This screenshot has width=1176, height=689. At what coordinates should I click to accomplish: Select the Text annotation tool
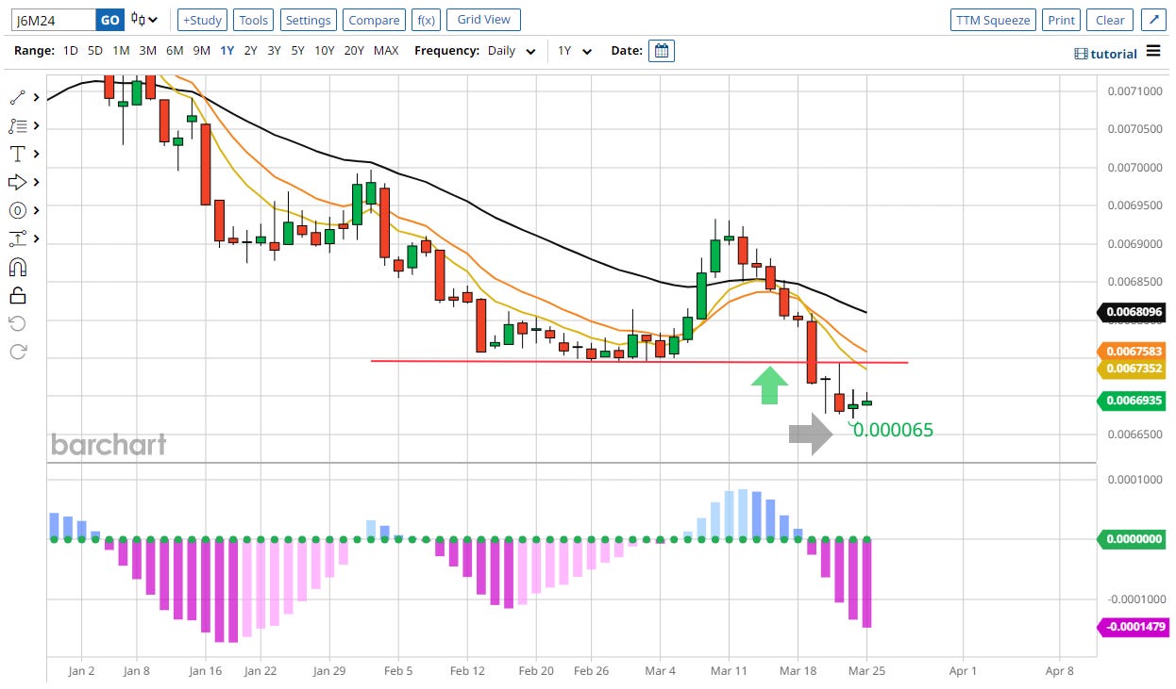coord(17,154)
